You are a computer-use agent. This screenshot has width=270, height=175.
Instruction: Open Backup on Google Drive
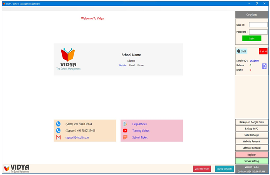click(252, 122)
